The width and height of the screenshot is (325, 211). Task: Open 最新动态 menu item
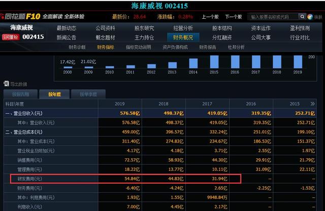(x=67, y=28)
